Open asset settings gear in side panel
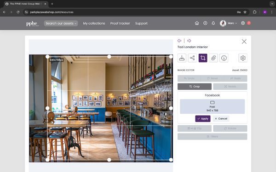 tap(243, 58)
